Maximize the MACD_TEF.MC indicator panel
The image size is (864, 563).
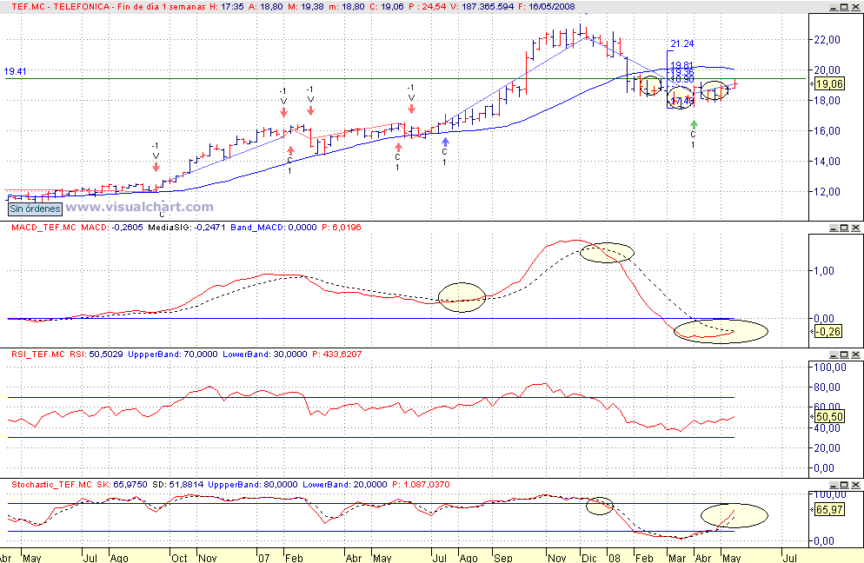click(x=845, y=228)
